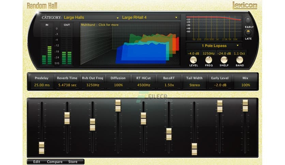The width and height of the screenshot is (285, 165).
Task: Click the RT HiCut value 4500Hz
Action: 144,85
